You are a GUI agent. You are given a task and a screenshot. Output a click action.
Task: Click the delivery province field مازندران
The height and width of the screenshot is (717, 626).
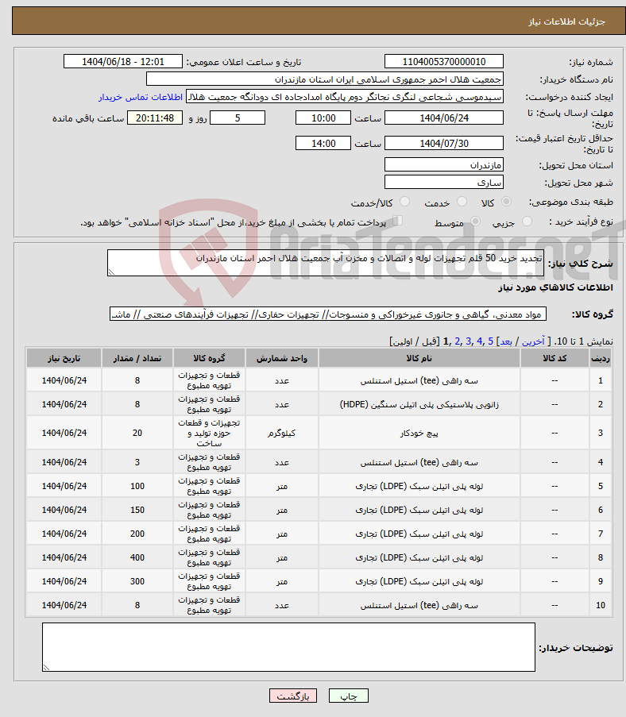pyautogui.click(x=444, y=164)
